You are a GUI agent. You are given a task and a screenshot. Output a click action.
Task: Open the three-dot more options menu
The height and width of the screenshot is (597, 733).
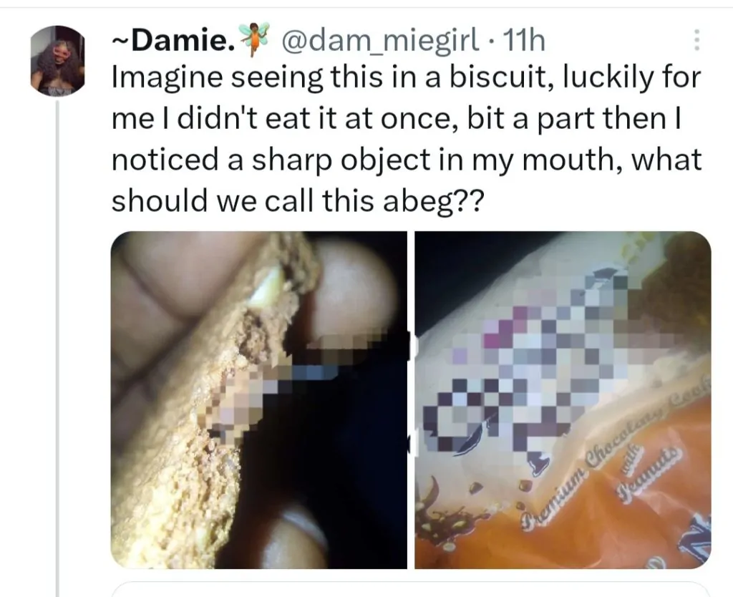pos(695,42)
